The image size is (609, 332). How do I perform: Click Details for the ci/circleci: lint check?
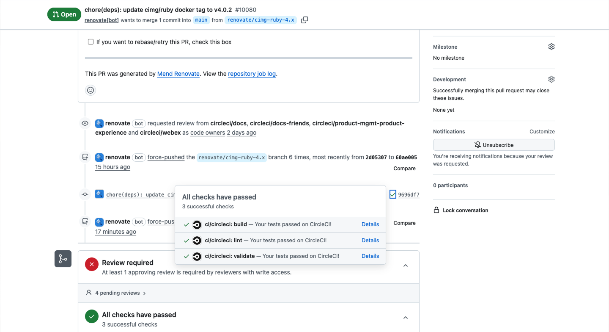point(370,240)
